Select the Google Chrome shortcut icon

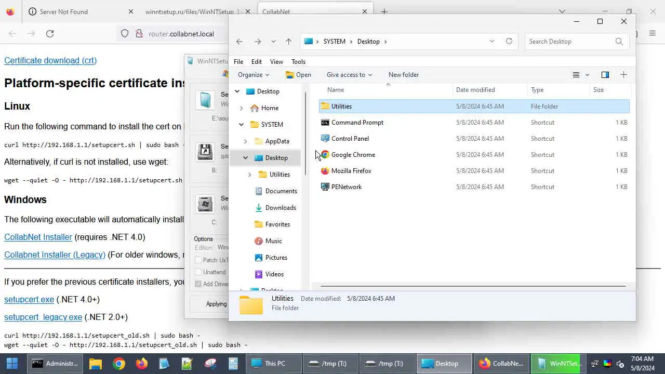[325, 155]
